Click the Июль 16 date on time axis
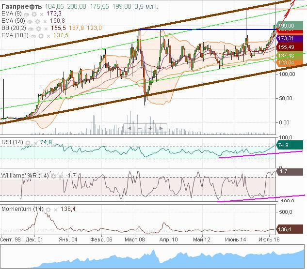Image resolution: width=307 pixels, height=269 pixels. coord(269,239)
